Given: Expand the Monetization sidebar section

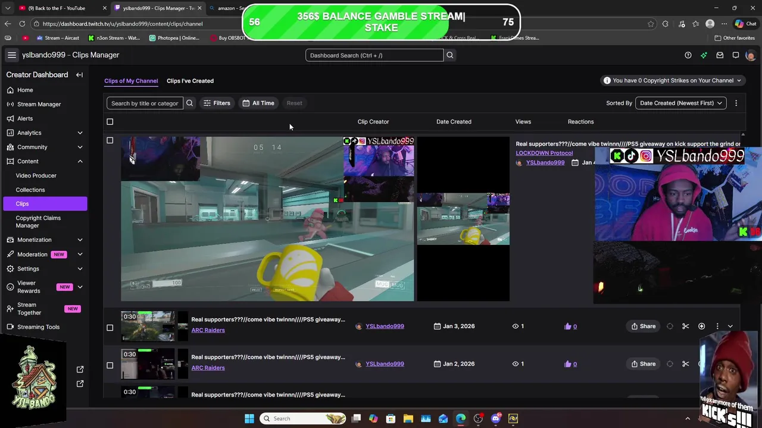Looking at the screenshot, I should [x=80, y=240].
